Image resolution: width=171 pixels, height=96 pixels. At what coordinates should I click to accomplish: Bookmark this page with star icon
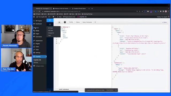pos(142,11)
